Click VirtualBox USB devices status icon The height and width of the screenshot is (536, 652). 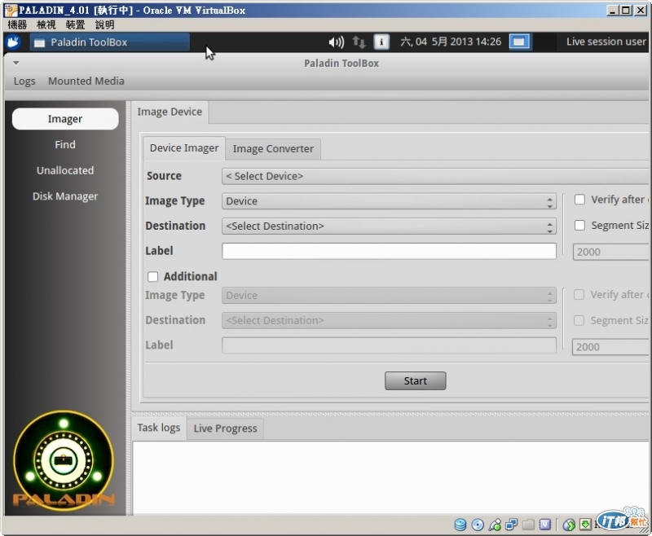click(x=495, y=525)
